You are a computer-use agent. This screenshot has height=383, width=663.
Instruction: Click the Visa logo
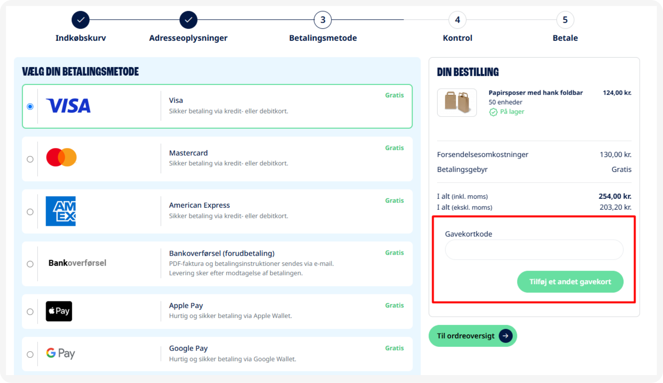pyautogui.click(x=68, y=106)
